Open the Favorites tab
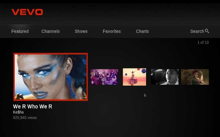 tap(112, 31)
